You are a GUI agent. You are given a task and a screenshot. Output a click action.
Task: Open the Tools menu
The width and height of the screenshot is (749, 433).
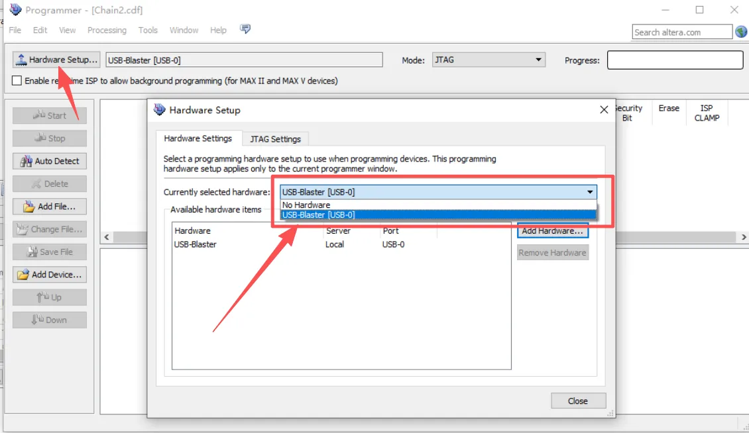[x=148, y=30]
